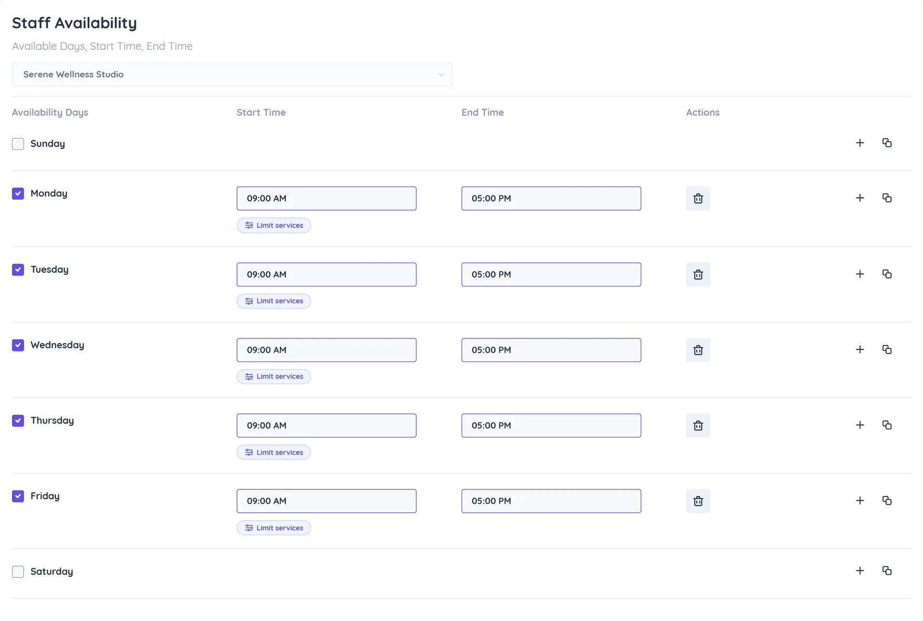Copy Monday's hours using duplicate icon
Screen dimensions: 923x621
coord(887,198)
